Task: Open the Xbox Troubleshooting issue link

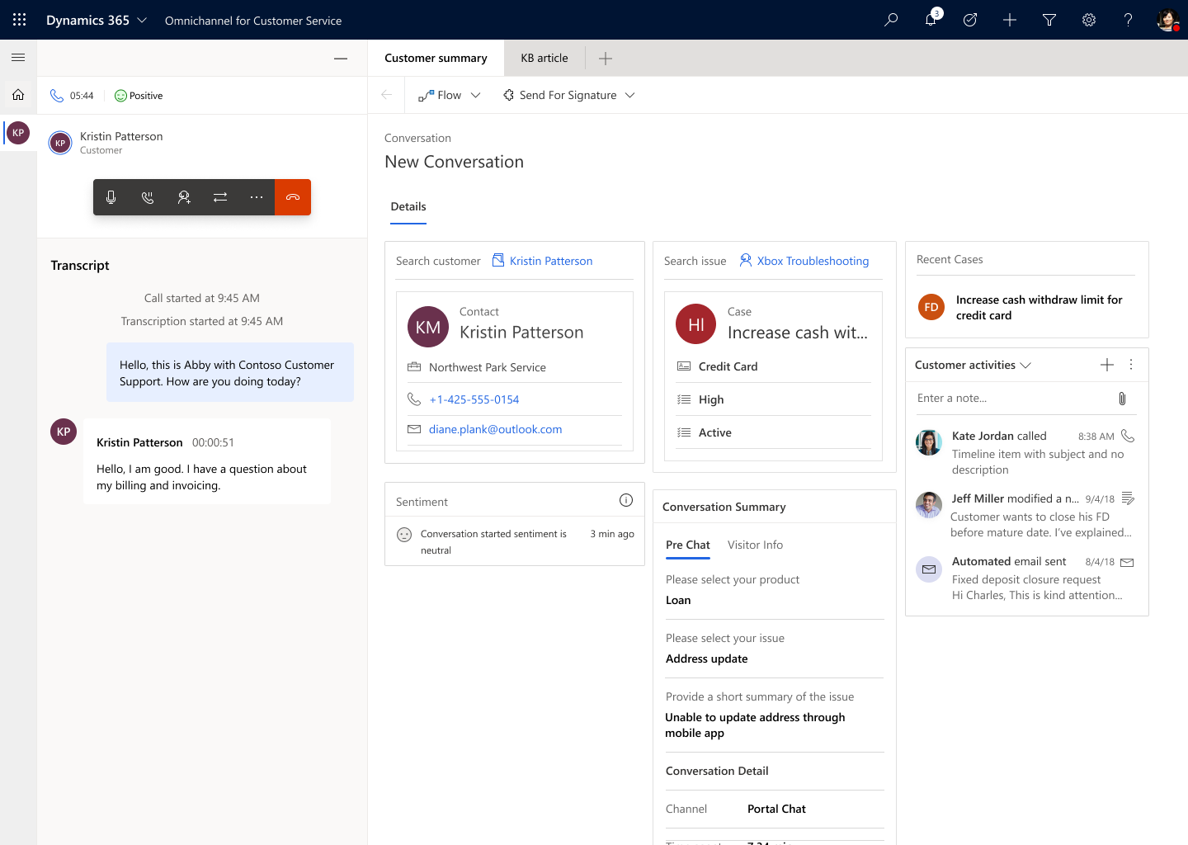Action: click(x=813, y=261)
